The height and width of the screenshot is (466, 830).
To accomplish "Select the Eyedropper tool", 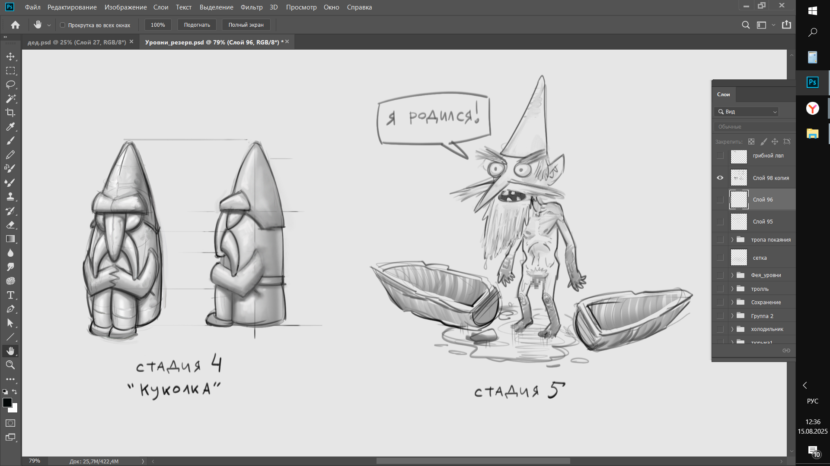I will (x=10, y=126).
